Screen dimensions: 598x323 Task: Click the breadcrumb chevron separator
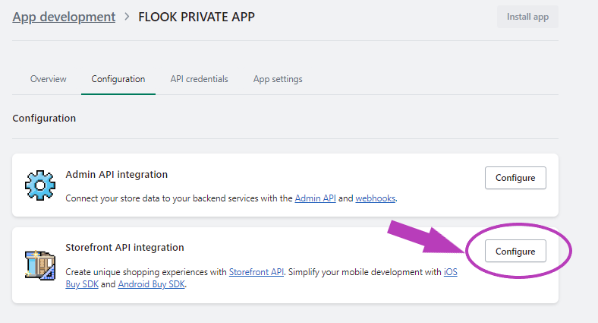click(x=127, y=17)
